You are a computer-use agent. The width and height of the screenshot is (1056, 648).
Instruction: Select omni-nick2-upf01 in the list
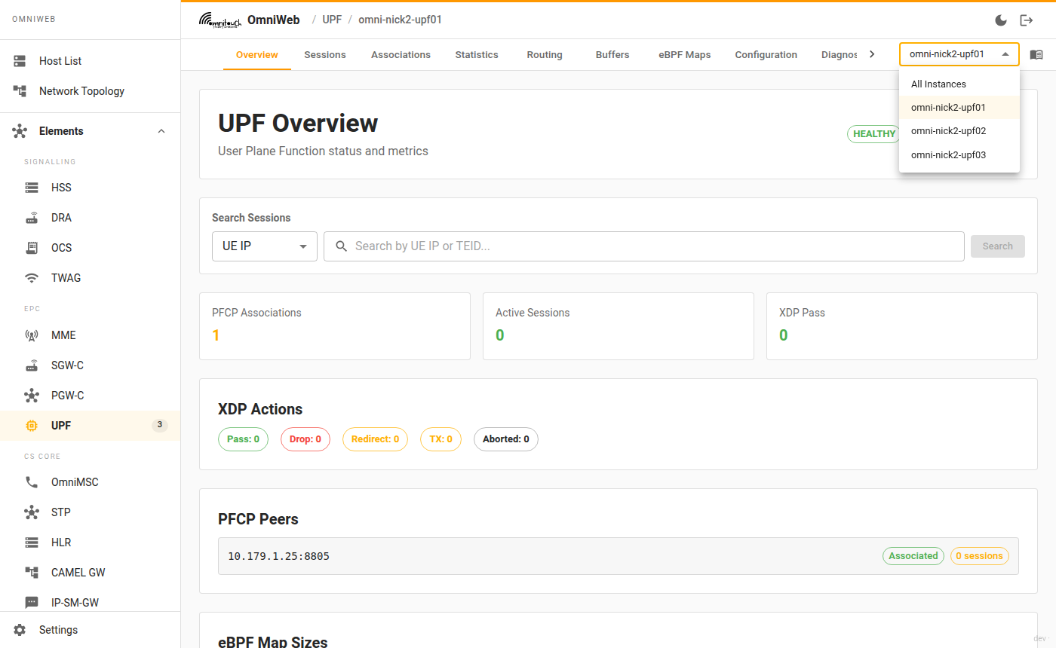click(x=959, y=108)
